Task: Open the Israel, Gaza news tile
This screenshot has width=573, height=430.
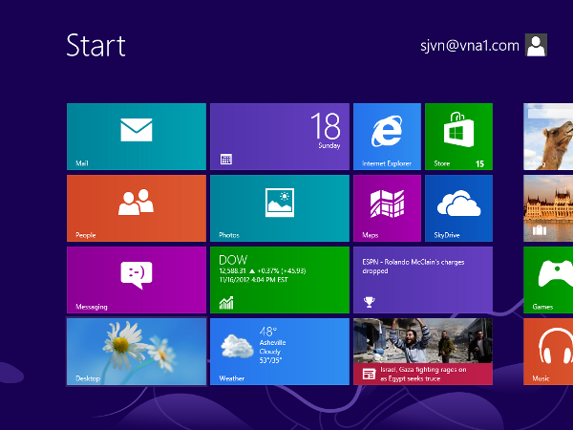Action: coord(423,352)
